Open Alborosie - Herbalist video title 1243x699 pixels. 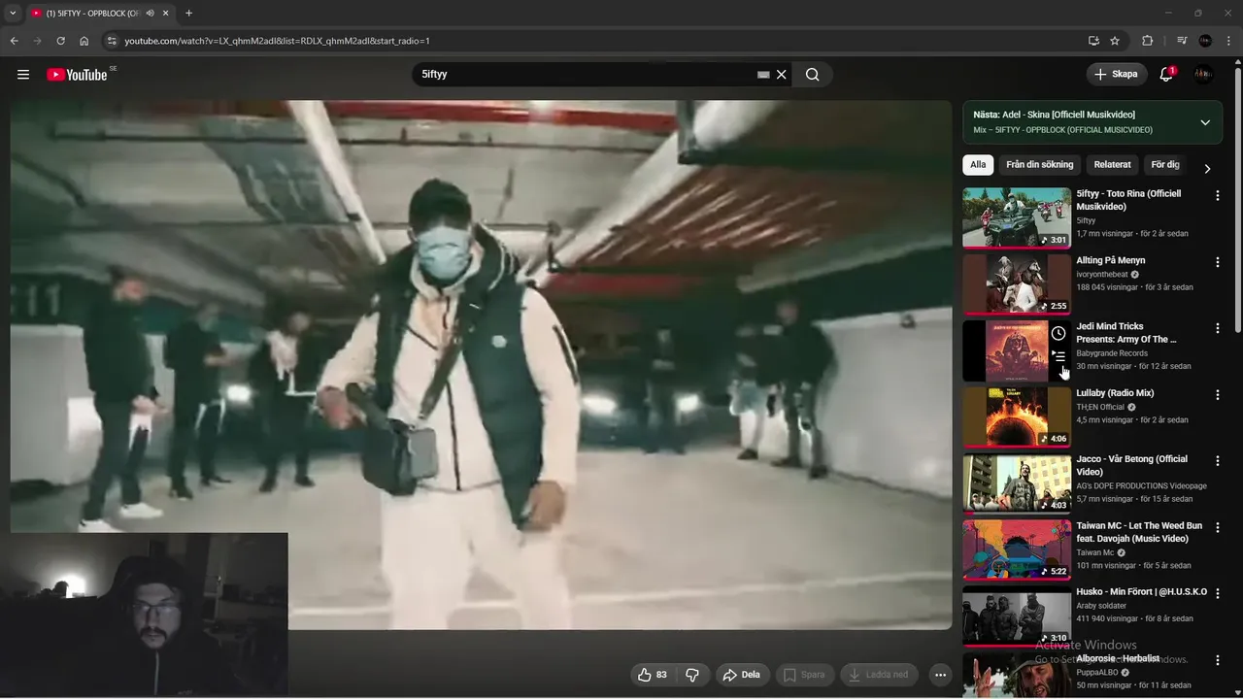1118,658
